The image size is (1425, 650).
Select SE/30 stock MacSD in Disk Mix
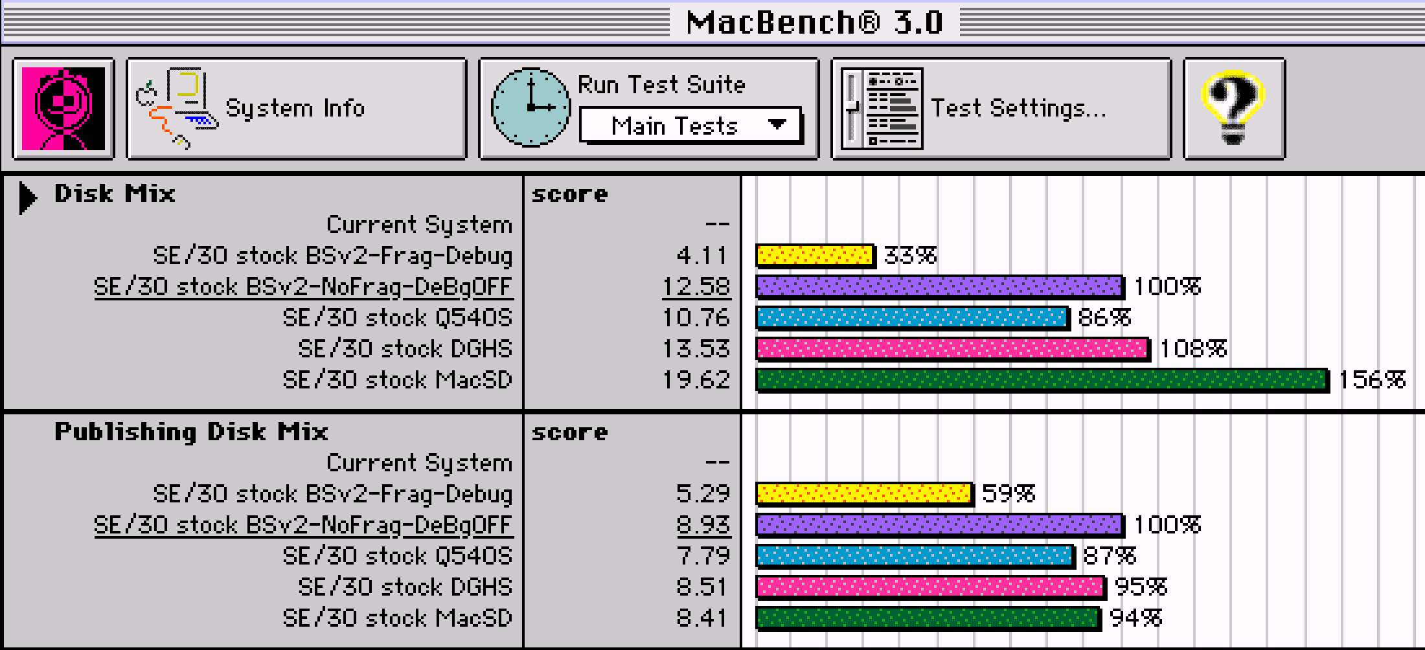397,380
